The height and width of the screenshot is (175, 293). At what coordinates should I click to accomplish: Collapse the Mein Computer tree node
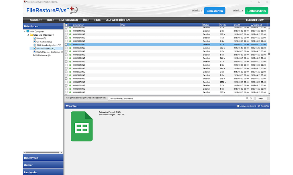click(x=25, y=31)
